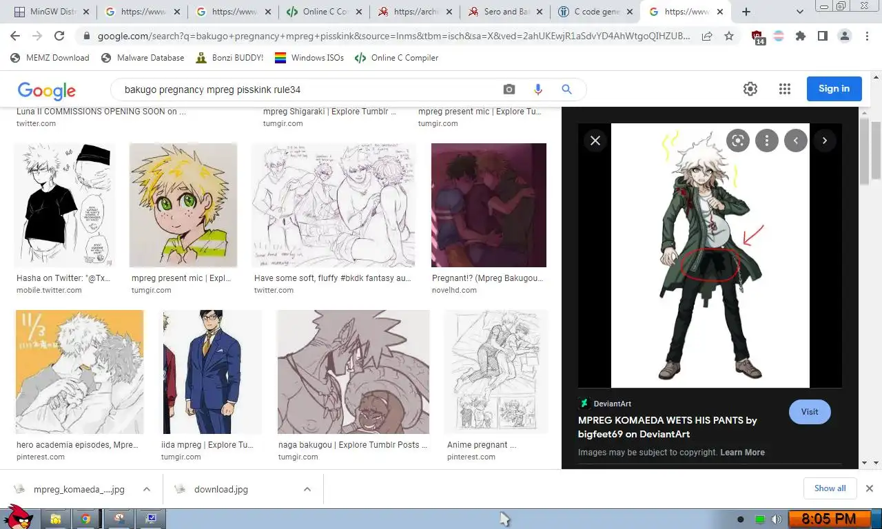This screenshot has height=529, width=882.
Task: Expand options for download.jpg
Action: click(307, 489)
